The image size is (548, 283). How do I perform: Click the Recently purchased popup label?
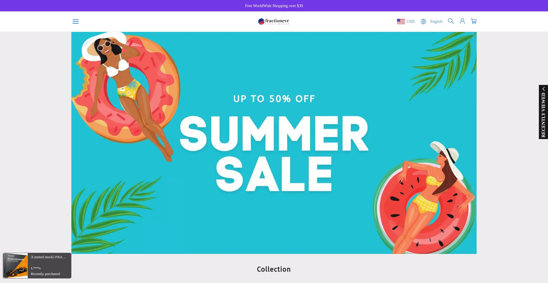(45, 274)
